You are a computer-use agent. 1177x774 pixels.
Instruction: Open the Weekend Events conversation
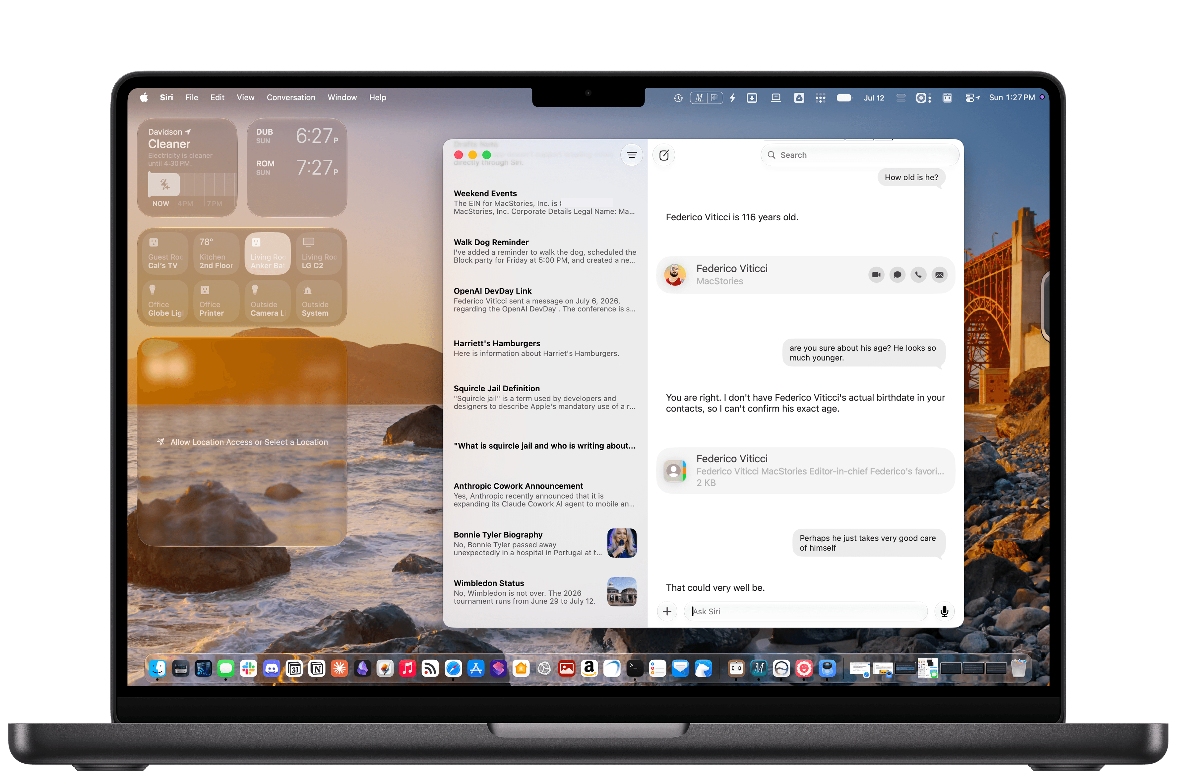click(x=544, y=202)
